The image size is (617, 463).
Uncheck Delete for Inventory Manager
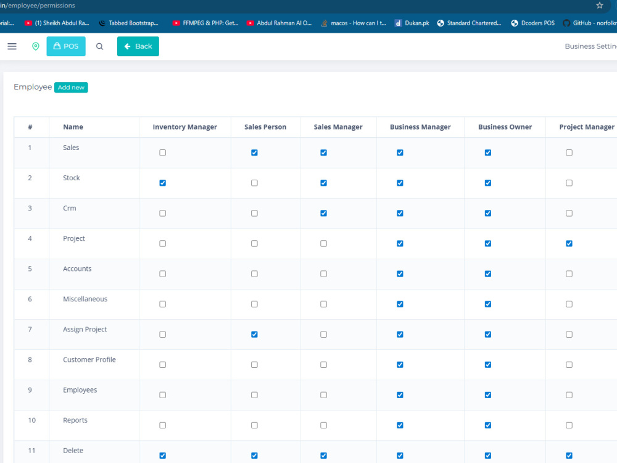coord(162,456)
